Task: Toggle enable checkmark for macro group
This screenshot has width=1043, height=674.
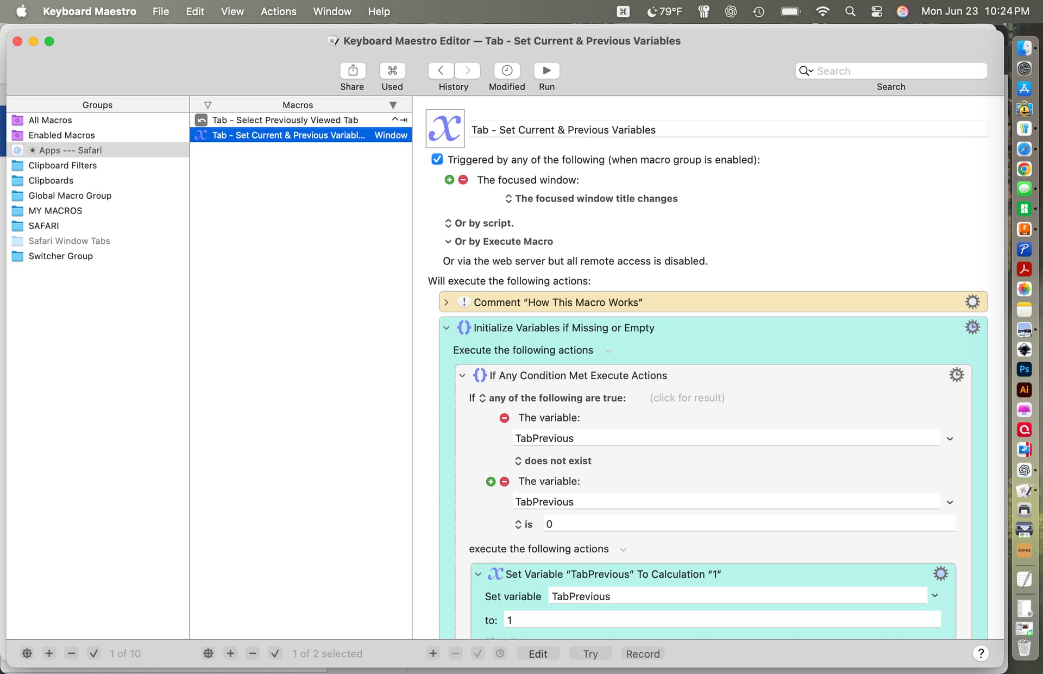Action: tap(93, 653)
